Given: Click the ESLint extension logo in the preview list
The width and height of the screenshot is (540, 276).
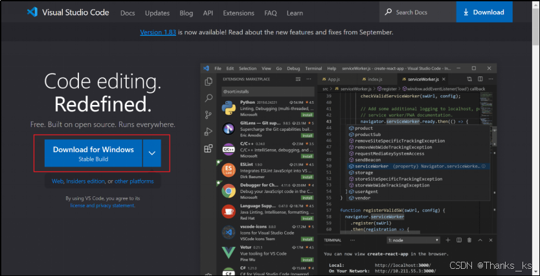Looking at the screenshot, I should point(229,170).
